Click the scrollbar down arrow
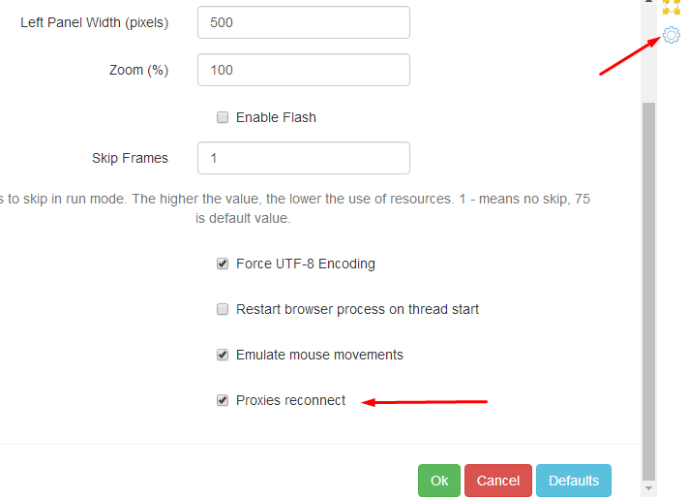The width and height of the screenshot is (688, 498). 649,489
